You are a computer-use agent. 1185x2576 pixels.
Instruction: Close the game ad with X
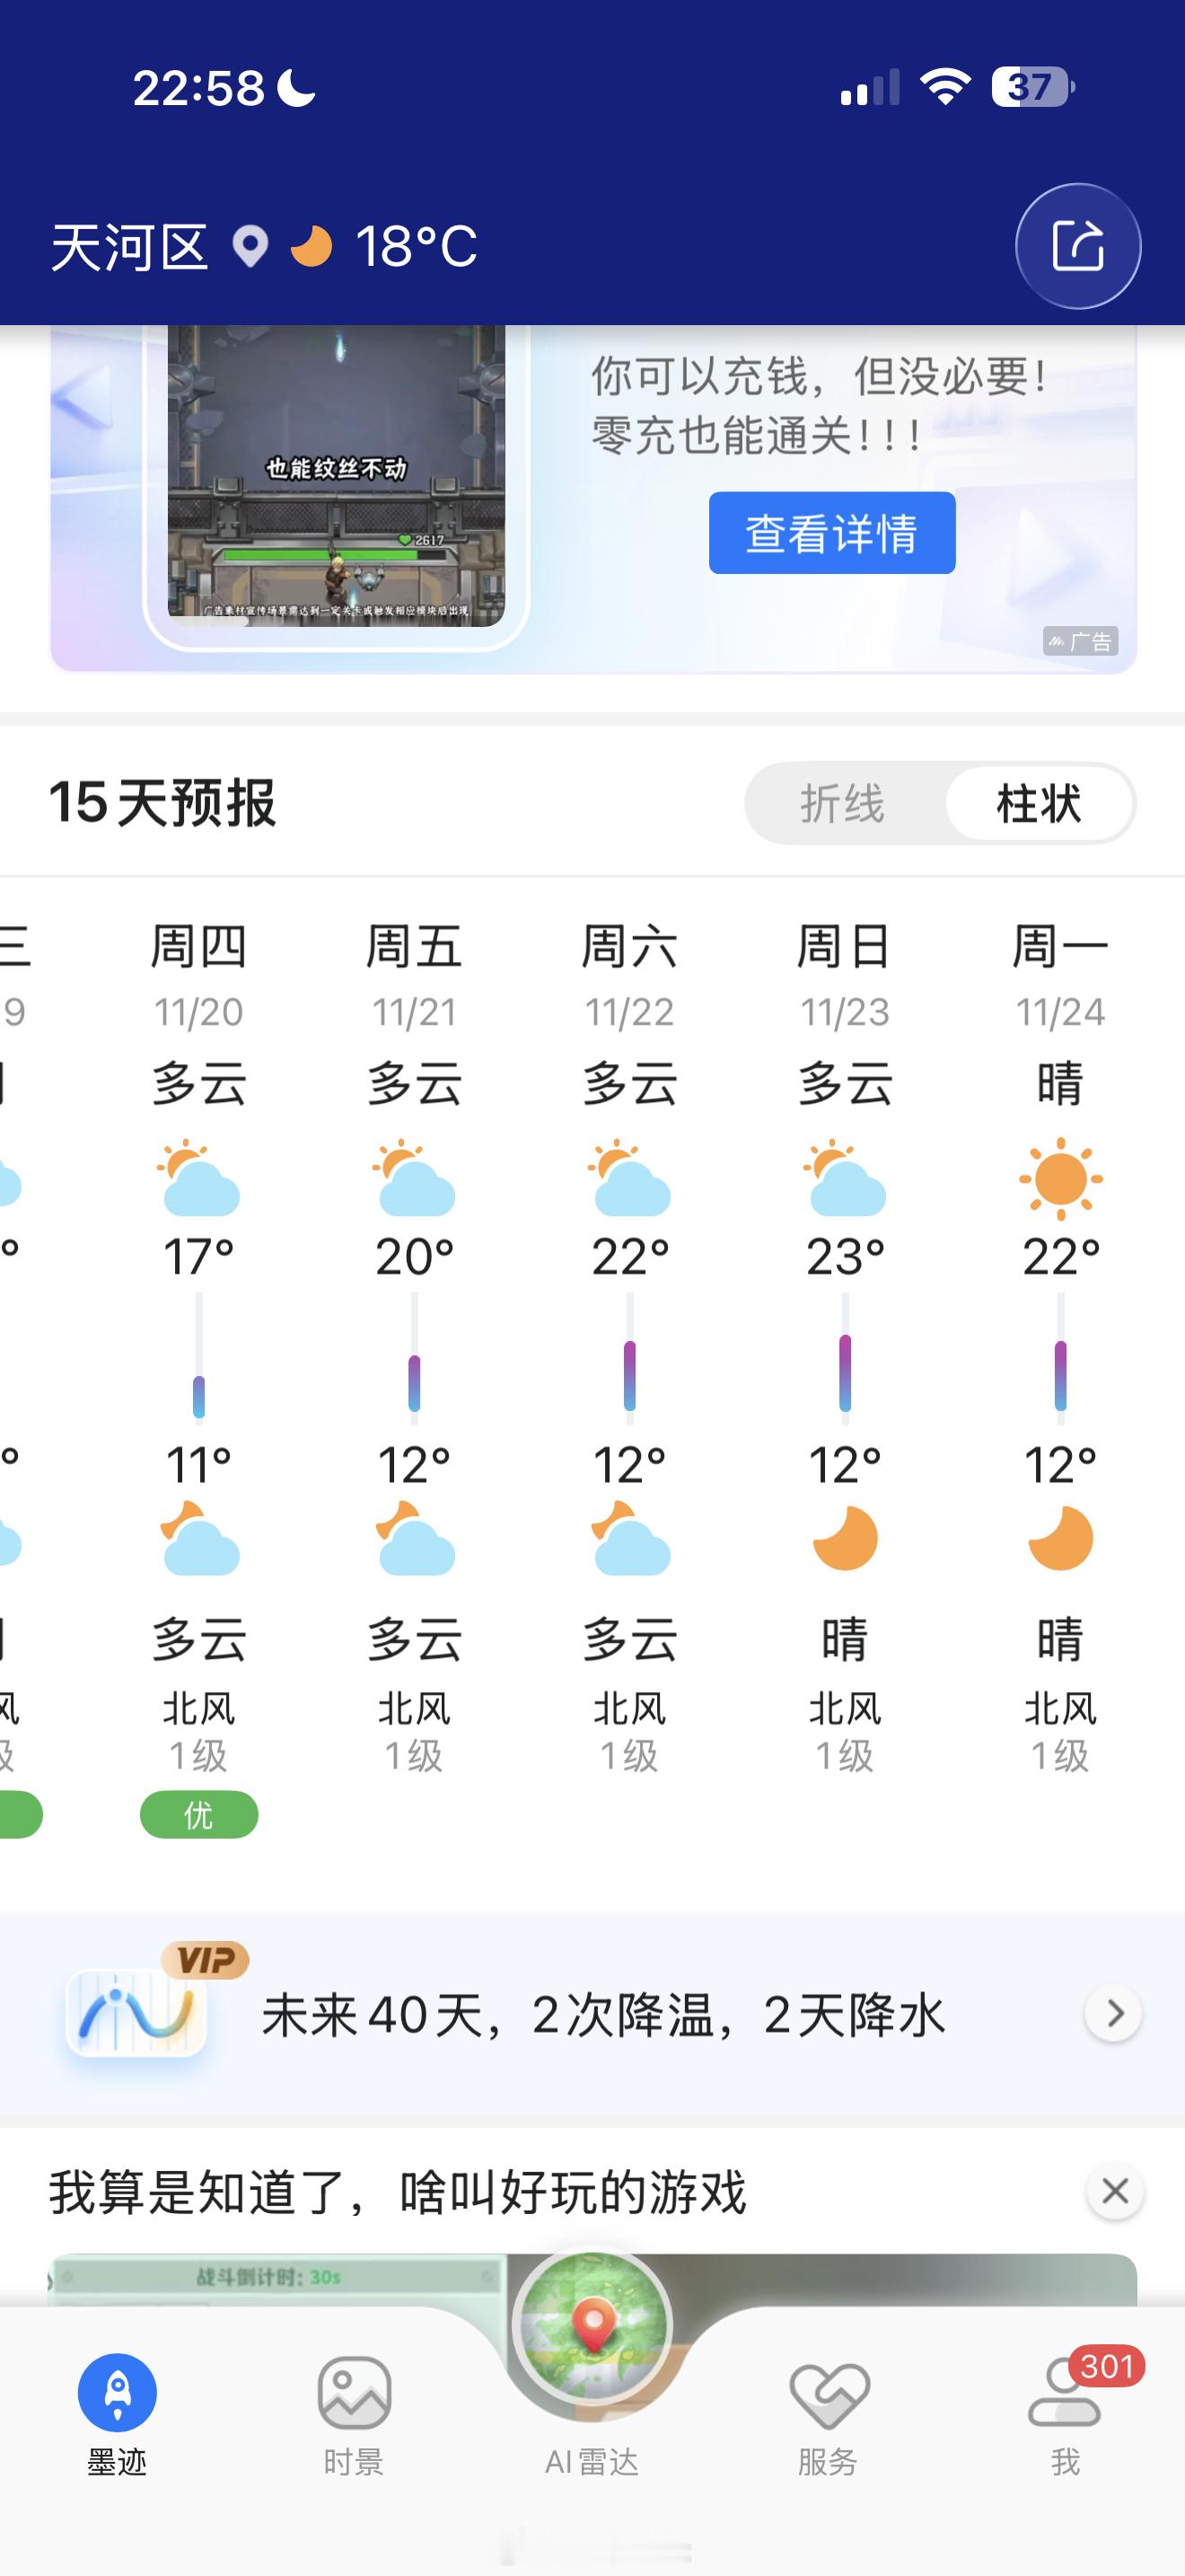coord(1114,2191)
